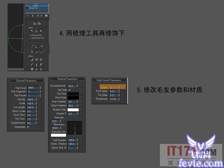The height and width of the screenshot is (168, 224).
Task: Click the pin stack icon under modifier list
Action: pyautogui.click(x=28, y=15)
